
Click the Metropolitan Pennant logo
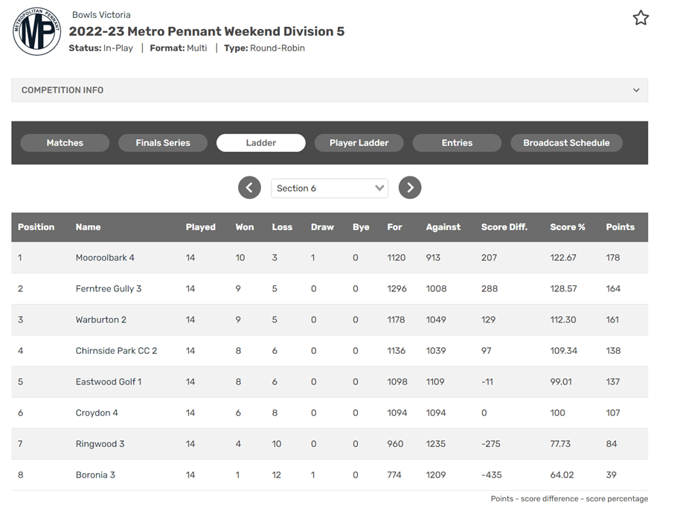point(37,31)
